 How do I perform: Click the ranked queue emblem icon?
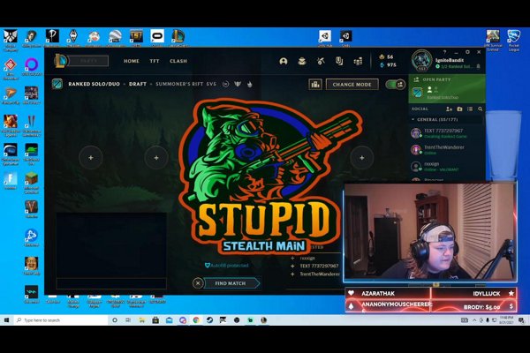(57, 84)
